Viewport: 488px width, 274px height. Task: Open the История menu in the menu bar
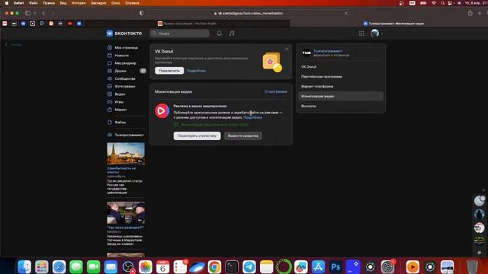click(79, 3)
